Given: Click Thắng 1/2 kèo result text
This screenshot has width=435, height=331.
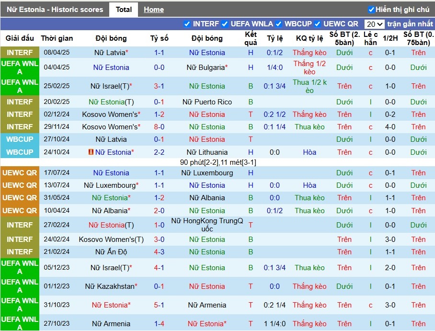Looking at the screenshot, I should click(x=309, y=68).
